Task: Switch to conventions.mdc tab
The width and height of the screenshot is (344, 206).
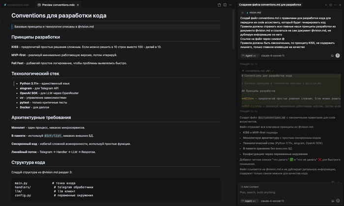Action: [18, 4]
